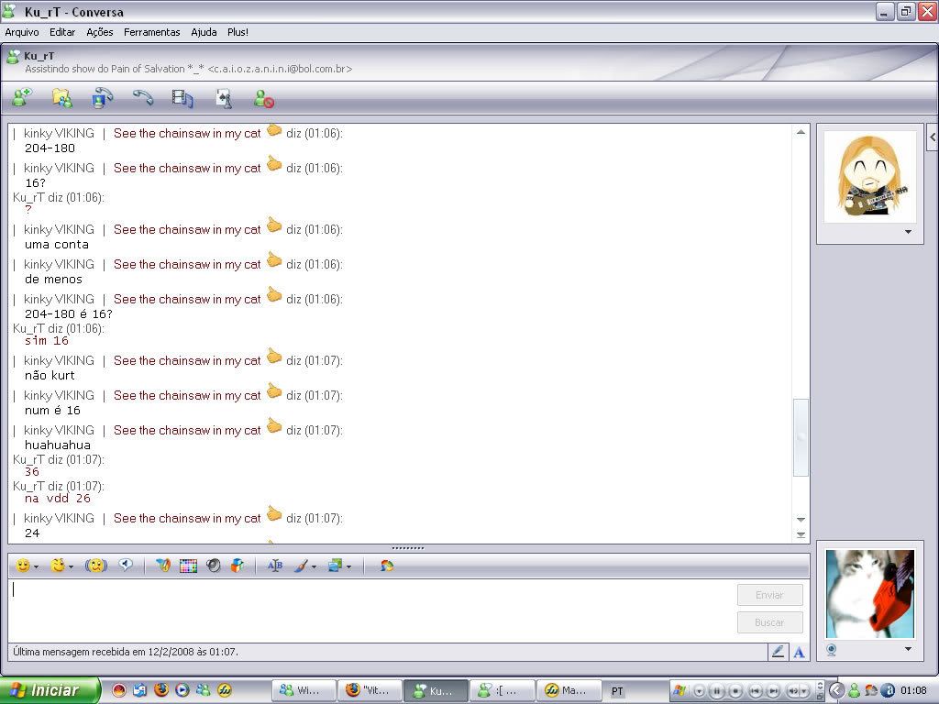939x704 pixels.
Task: Click the chat scrollbar thumb
Action: (801, 437)
